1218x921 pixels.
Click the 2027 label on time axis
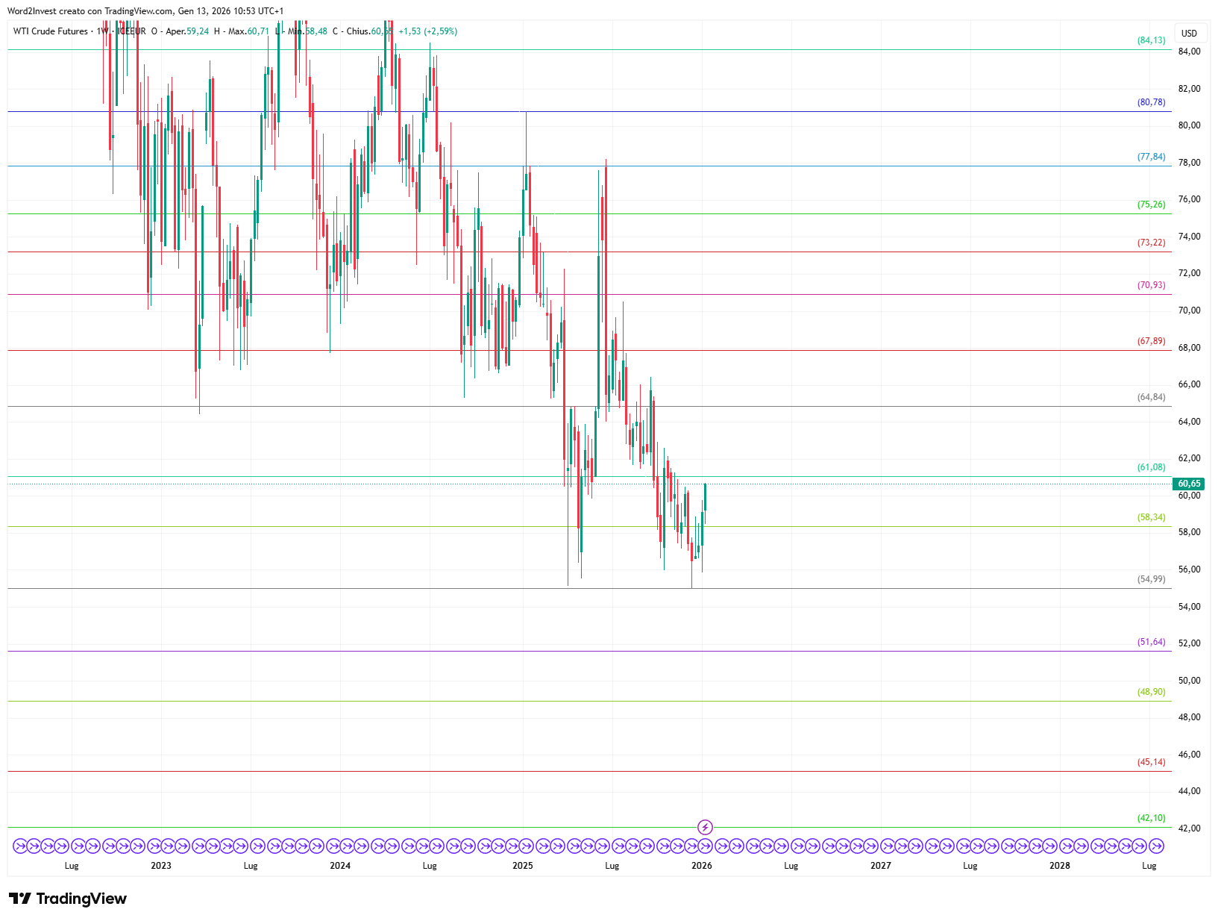coord(881,866)
